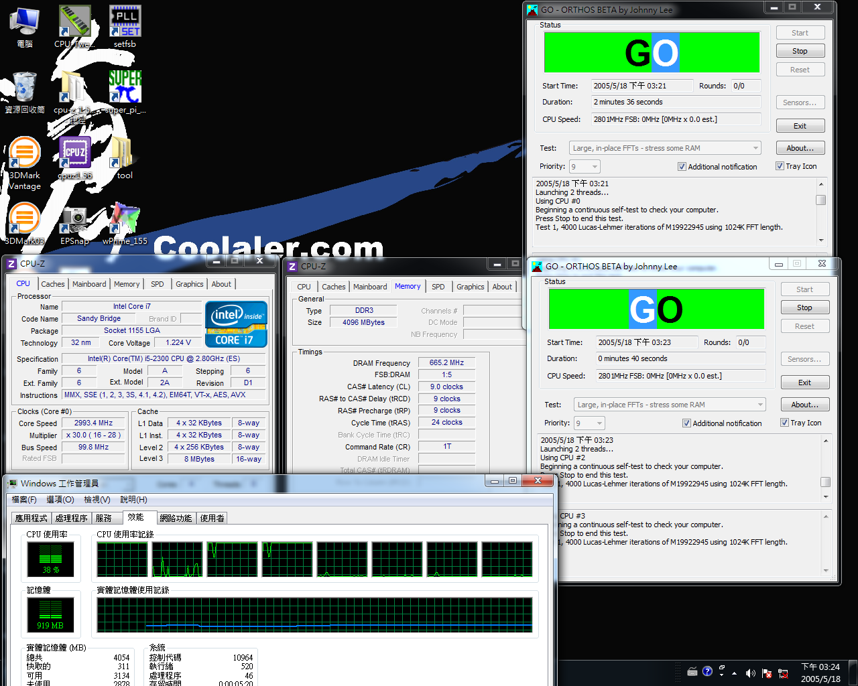Open SPD tab in Memory CPU-Z window
Screen dimensions: 858x686
[438, 287]
